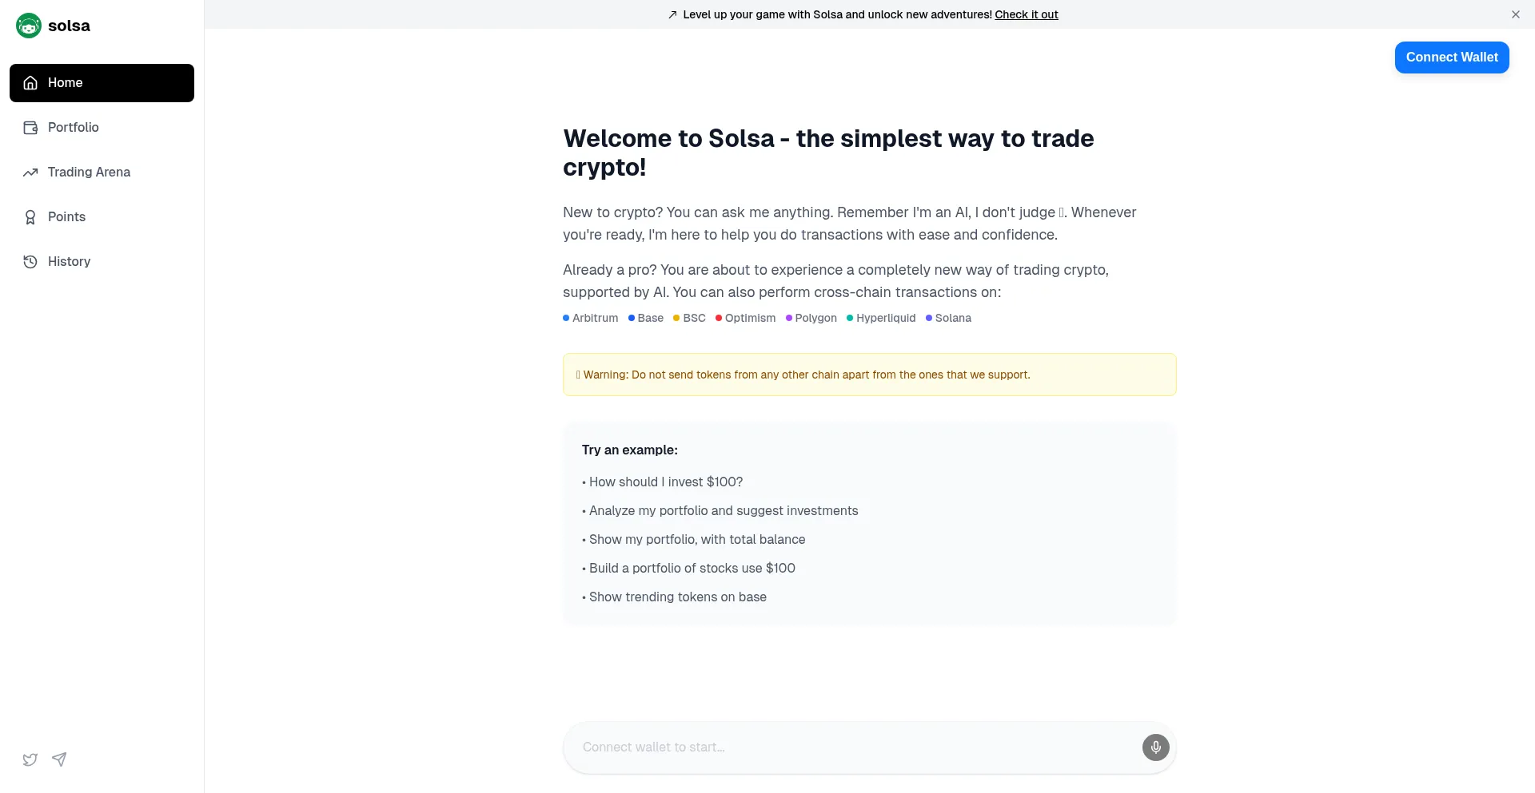
Task: Click the Solsa panda logo
Action: [28, 25]
